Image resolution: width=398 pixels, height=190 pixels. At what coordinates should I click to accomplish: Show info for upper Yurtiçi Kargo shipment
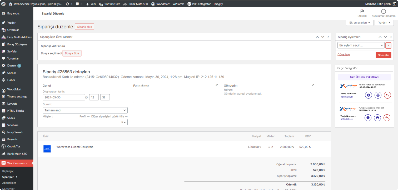tap(369, 95)
